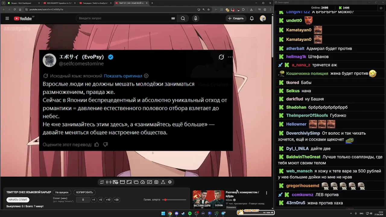
Task: Click the flask experiments icon in video toolbar
Action: click(x=163, y=182)
